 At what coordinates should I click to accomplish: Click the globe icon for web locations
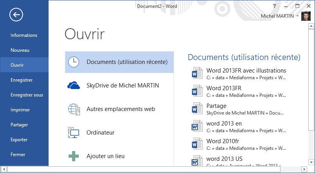(73, 109)
